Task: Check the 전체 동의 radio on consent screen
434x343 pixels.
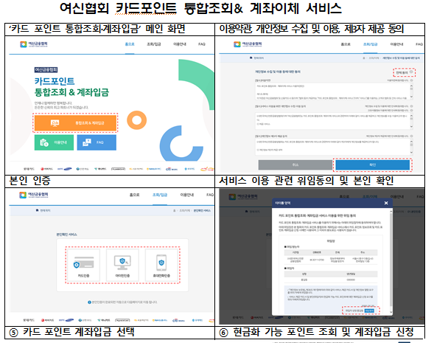Action: [x=411, y=72]
